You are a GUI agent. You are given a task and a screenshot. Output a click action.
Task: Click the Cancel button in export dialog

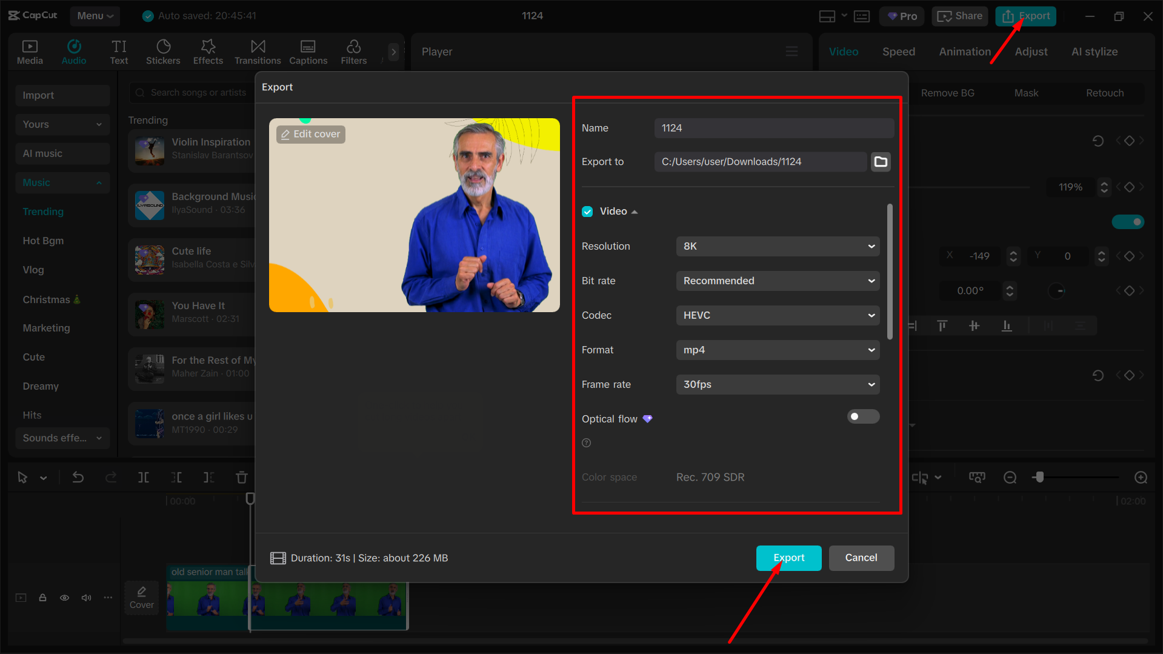pyautogui.click(x=861, y=558)
